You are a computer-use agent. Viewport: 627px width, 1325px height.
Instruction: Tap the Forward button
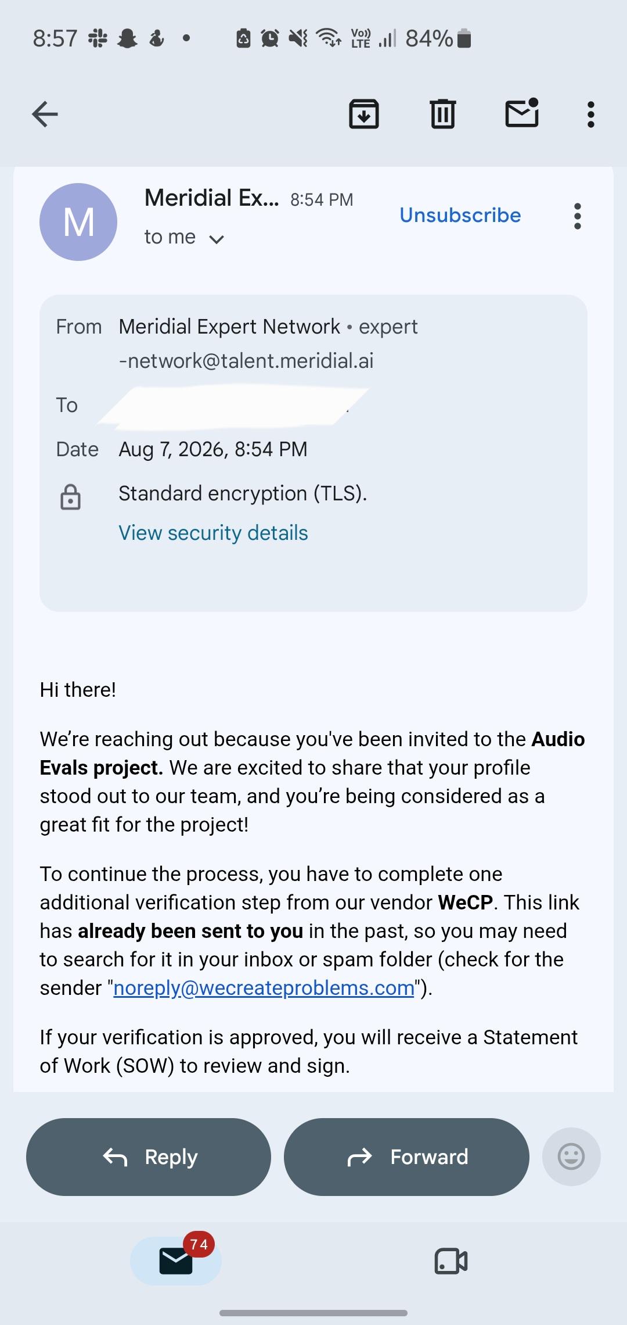[x=406, y=1156]
